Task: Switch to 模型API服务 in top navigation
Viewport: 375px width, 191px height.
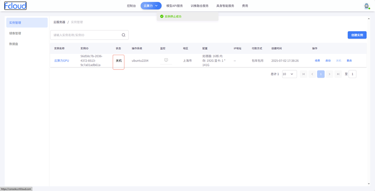Action: (174, 6)
